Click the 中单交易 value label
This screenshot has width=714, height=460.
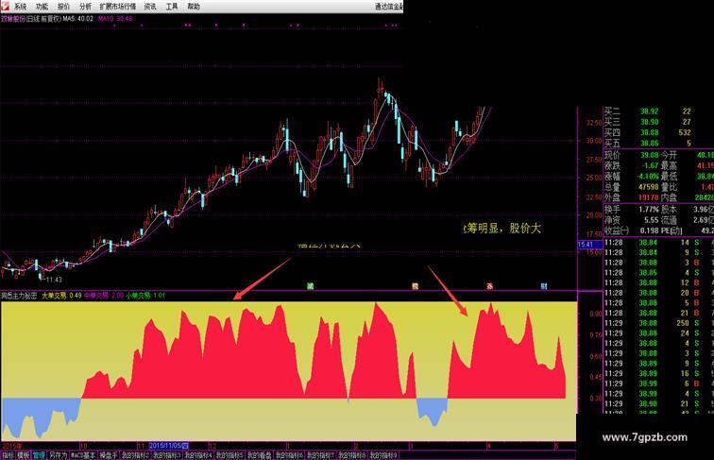(104, 296)
